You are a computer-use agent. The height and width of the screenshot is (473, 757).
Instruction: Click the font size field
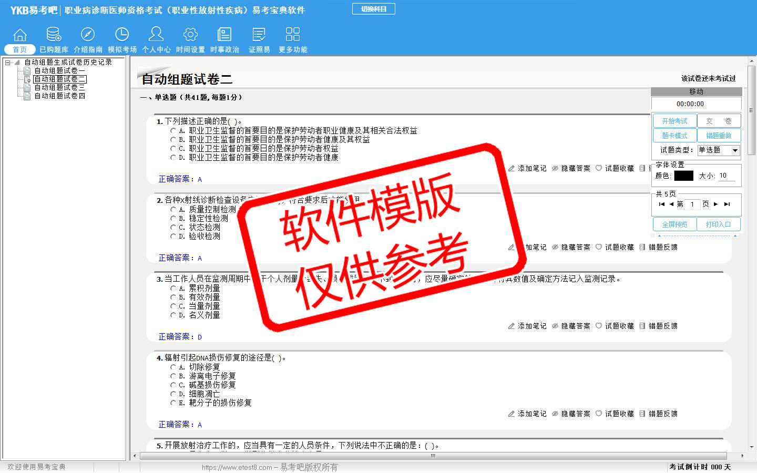727,176
